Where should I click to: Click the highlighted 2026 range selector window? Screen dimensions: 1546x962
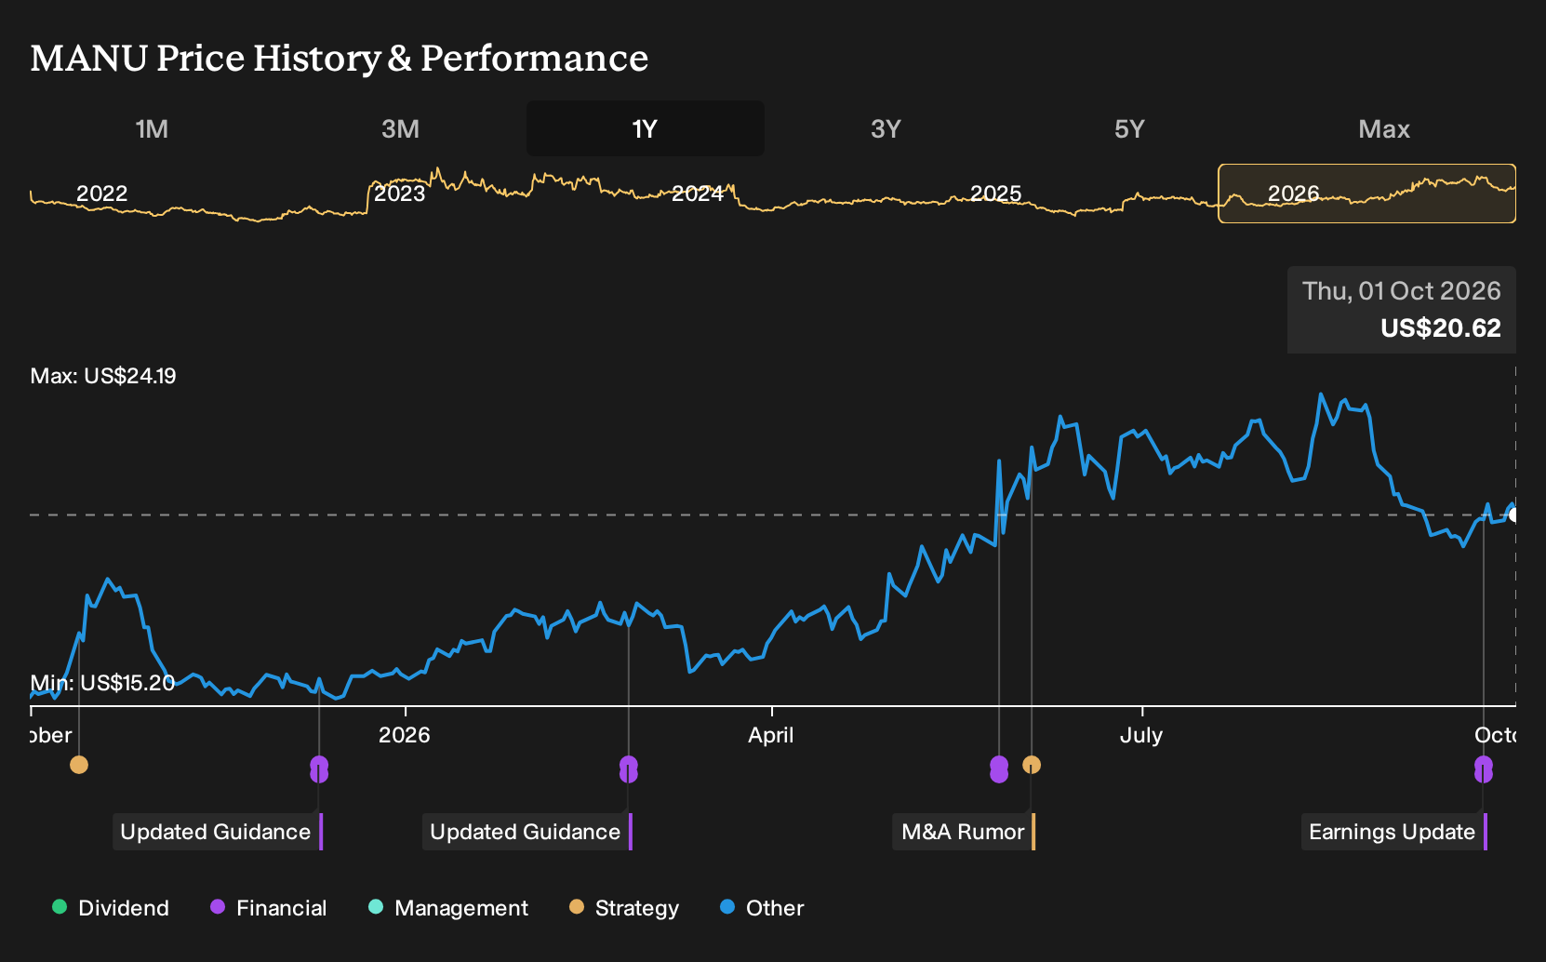pyautogui.click(x=1366, y=194)
